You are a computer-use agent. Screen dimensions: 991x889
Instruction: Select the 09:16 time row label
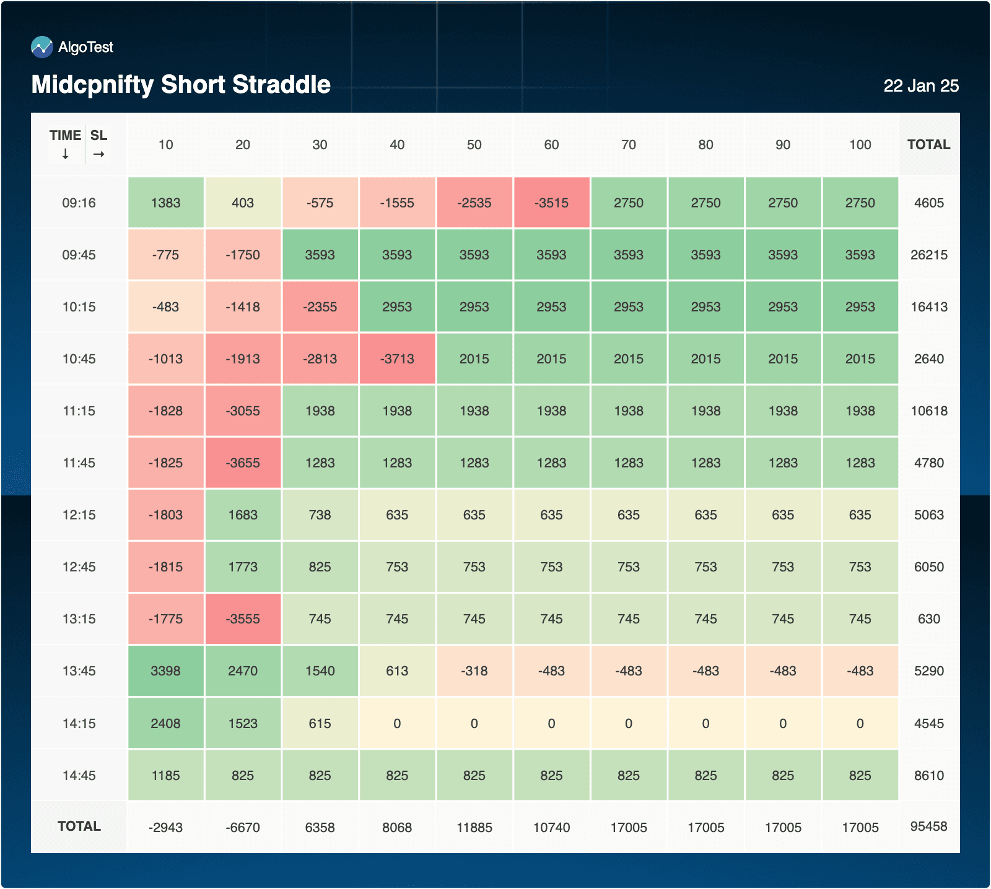point(79,203)
